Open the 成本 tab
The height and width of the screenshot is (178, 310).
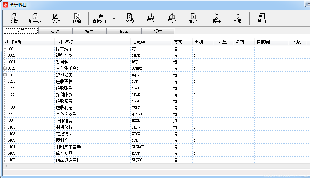tap(124, 31)
